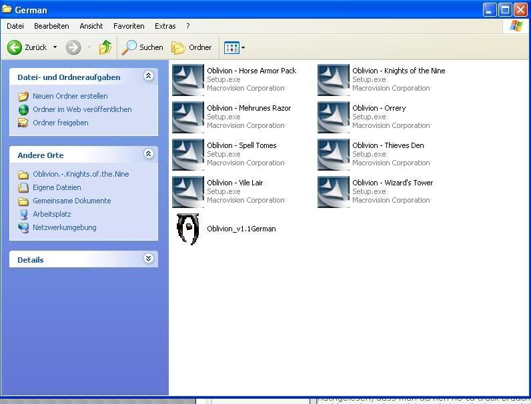Select Horse Armor Pack setup icon

[188, 80]
